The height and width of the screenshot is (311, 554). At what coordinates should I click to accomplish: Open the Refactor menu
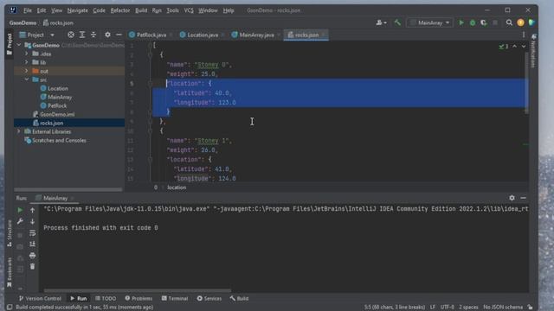120,10
